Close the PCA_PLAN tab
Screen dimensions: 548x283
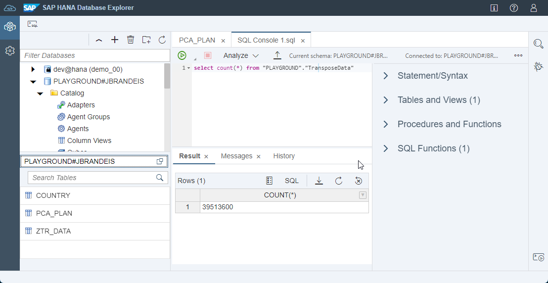223,41
